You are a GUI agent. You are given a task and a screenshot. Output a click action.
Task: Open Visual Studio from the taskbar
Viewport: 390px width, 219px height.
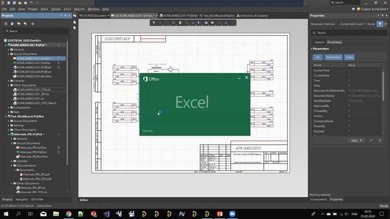point(107,214)
